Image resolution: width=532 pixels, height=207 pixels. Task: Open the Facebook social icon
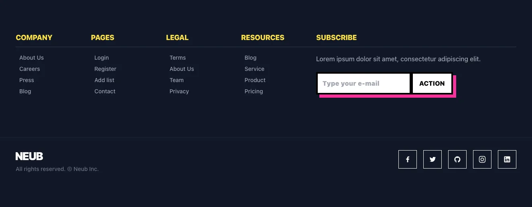407,159
